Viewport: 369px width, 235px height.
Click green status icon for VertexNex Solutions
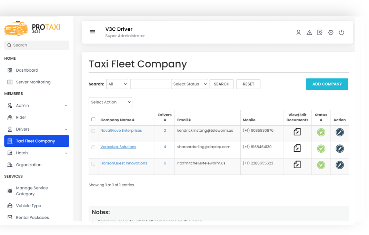pos(321,149)
